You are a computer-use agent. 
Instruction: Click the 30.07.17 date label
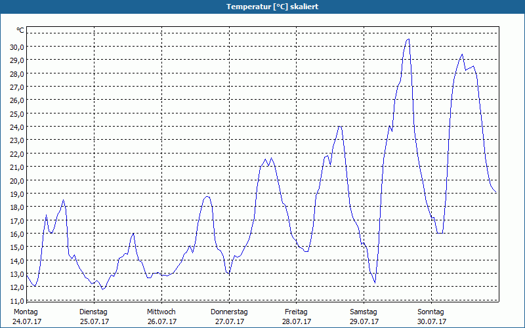coord(432,321)
